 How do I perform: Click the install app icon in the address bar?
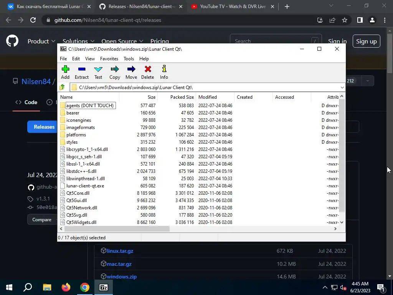[320, 20]
